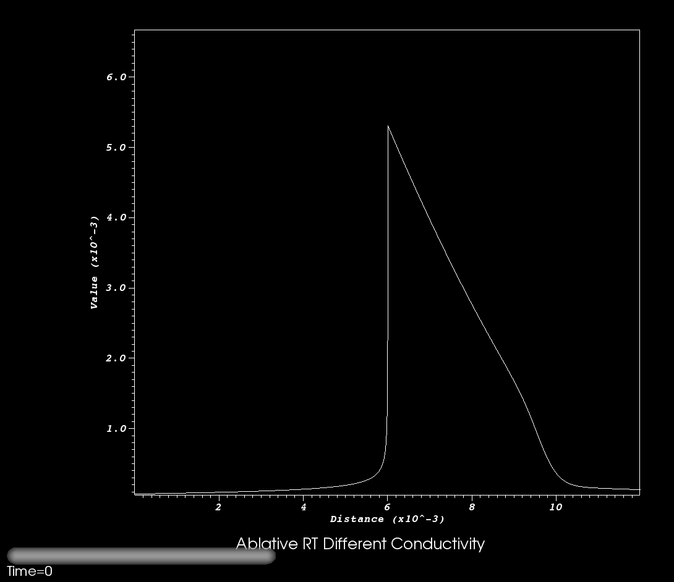Click the 'Time=0' label
The image size is (674, 582).
coord(30,571)
